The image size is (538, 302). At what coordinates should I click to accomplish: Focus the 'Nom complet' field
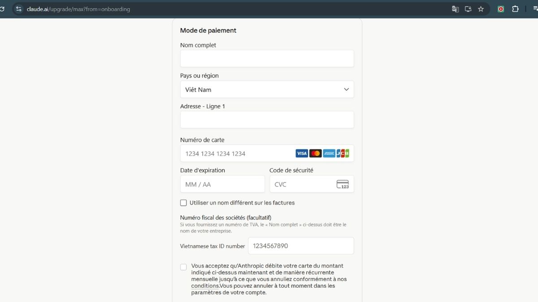click(267, 59)
